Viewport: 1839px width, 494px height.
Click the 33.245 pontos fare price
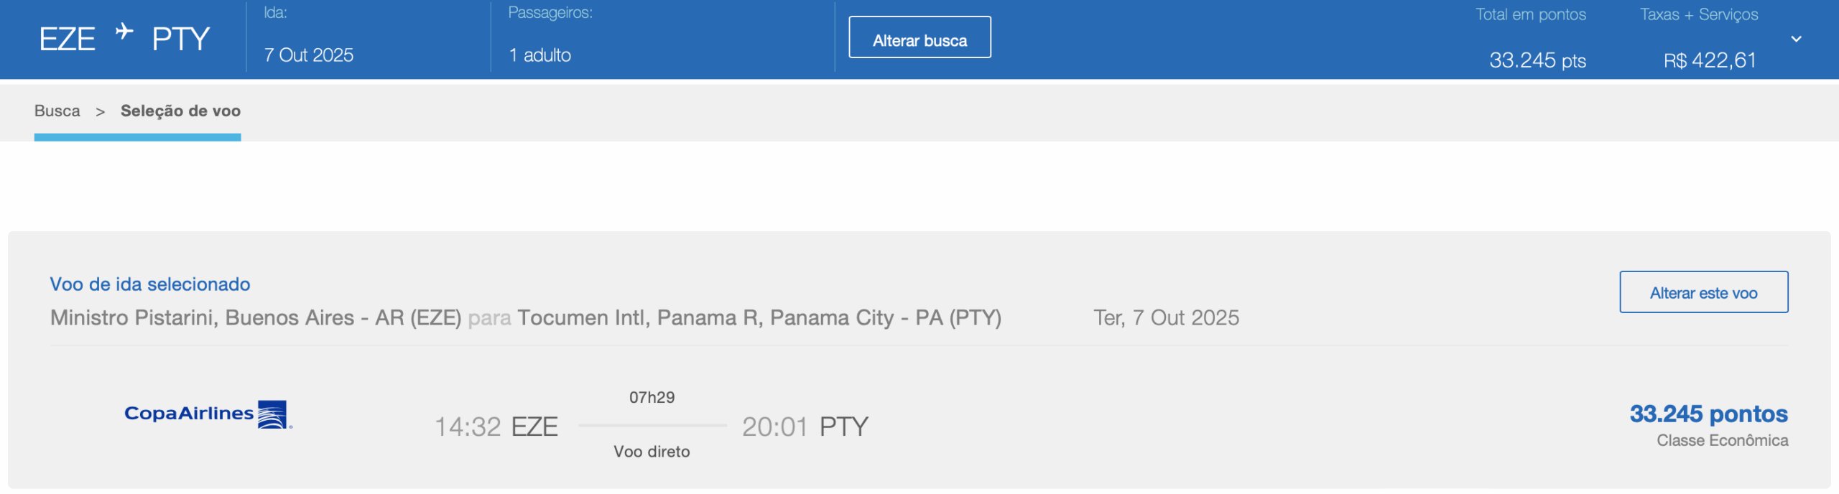[1708, 414]
